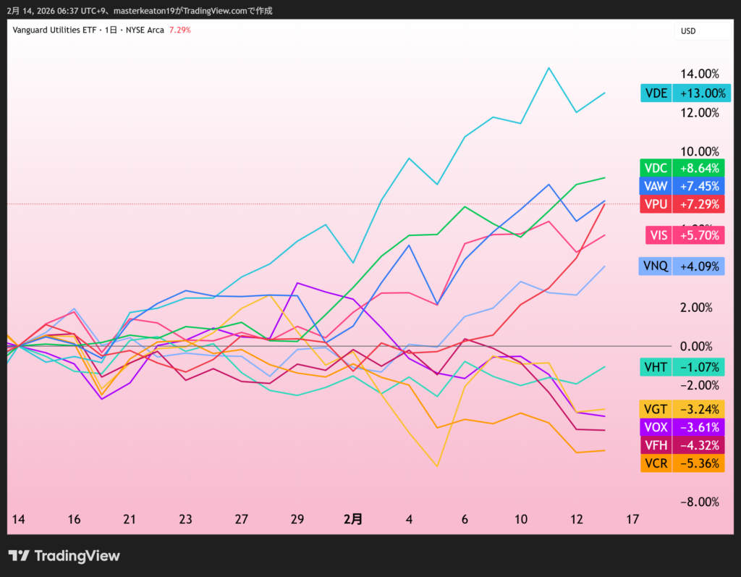
Task: Click the +13.00% VDE value label
Action: click(698, 93)
